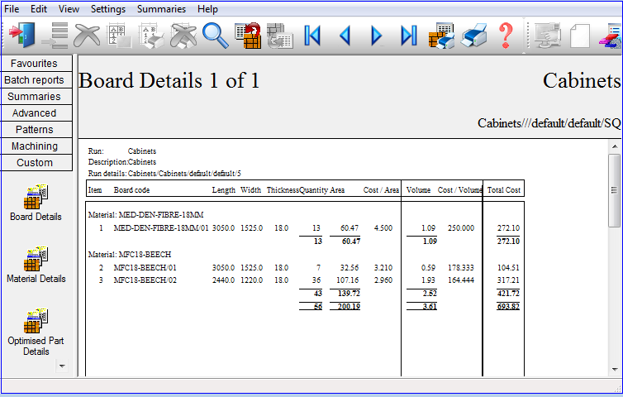Select the Favourites sidebar tab

[36, 63]
